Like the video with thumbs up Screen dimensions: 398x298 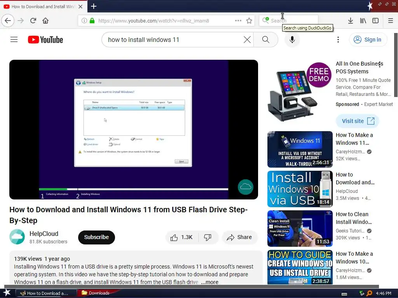tap(182, 237)
